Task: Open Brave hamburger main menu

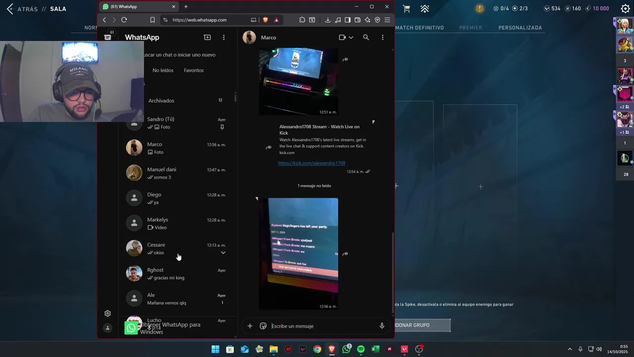Action: (387, 20)
